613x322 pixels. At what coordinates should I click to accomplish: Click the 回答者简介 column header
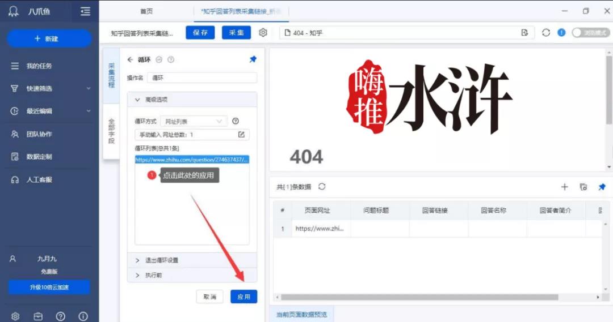click(x=556, y=211)
